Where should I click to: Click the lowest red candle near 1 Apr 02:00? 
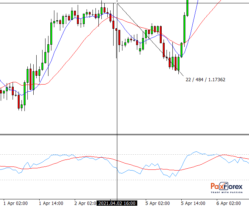pyautogui.click(x=18, y=102)
